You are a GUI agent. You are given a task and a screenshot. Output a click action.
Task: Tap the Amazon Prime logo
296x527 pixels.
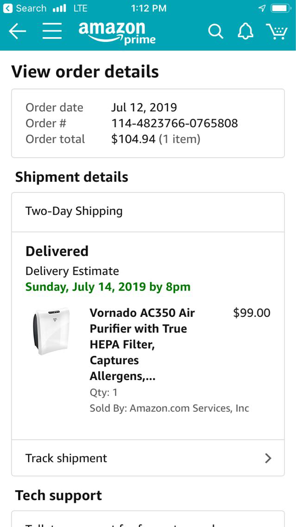coord(117,32)
